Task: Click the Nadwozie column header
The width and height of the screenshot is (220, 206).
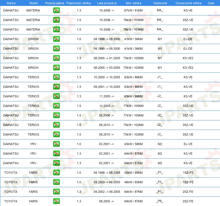Action: pyautogui.click(x=160, y=3)
